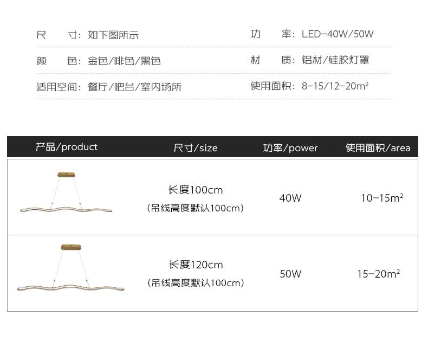This screenshot has height=354, width=428.
Task: Select the 尺寸/size column header
Action: pos(196,147)
